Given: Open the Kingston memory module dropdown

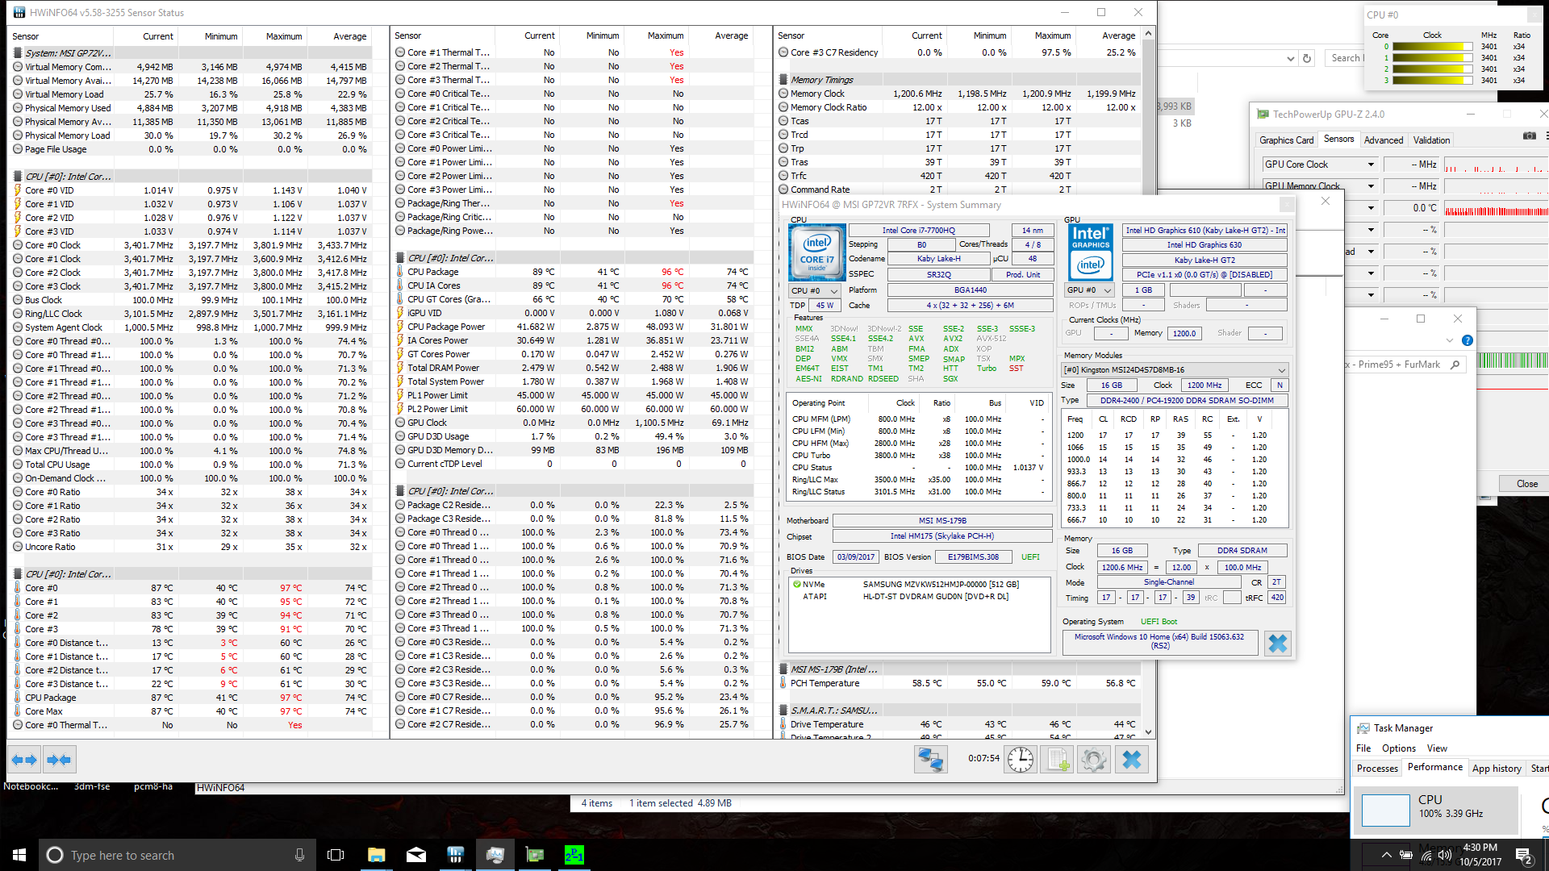Looking at the screenshot, I should point(1175,369).
